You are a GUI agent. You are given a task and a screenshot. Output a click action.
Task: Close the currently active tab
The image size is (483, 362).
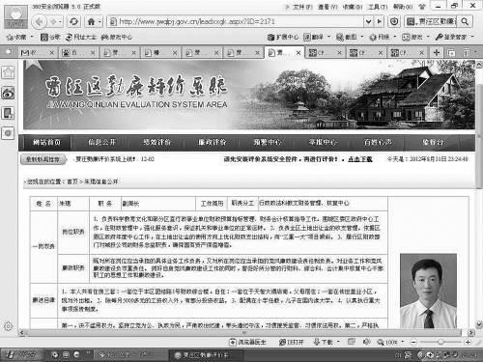point(298,52)
